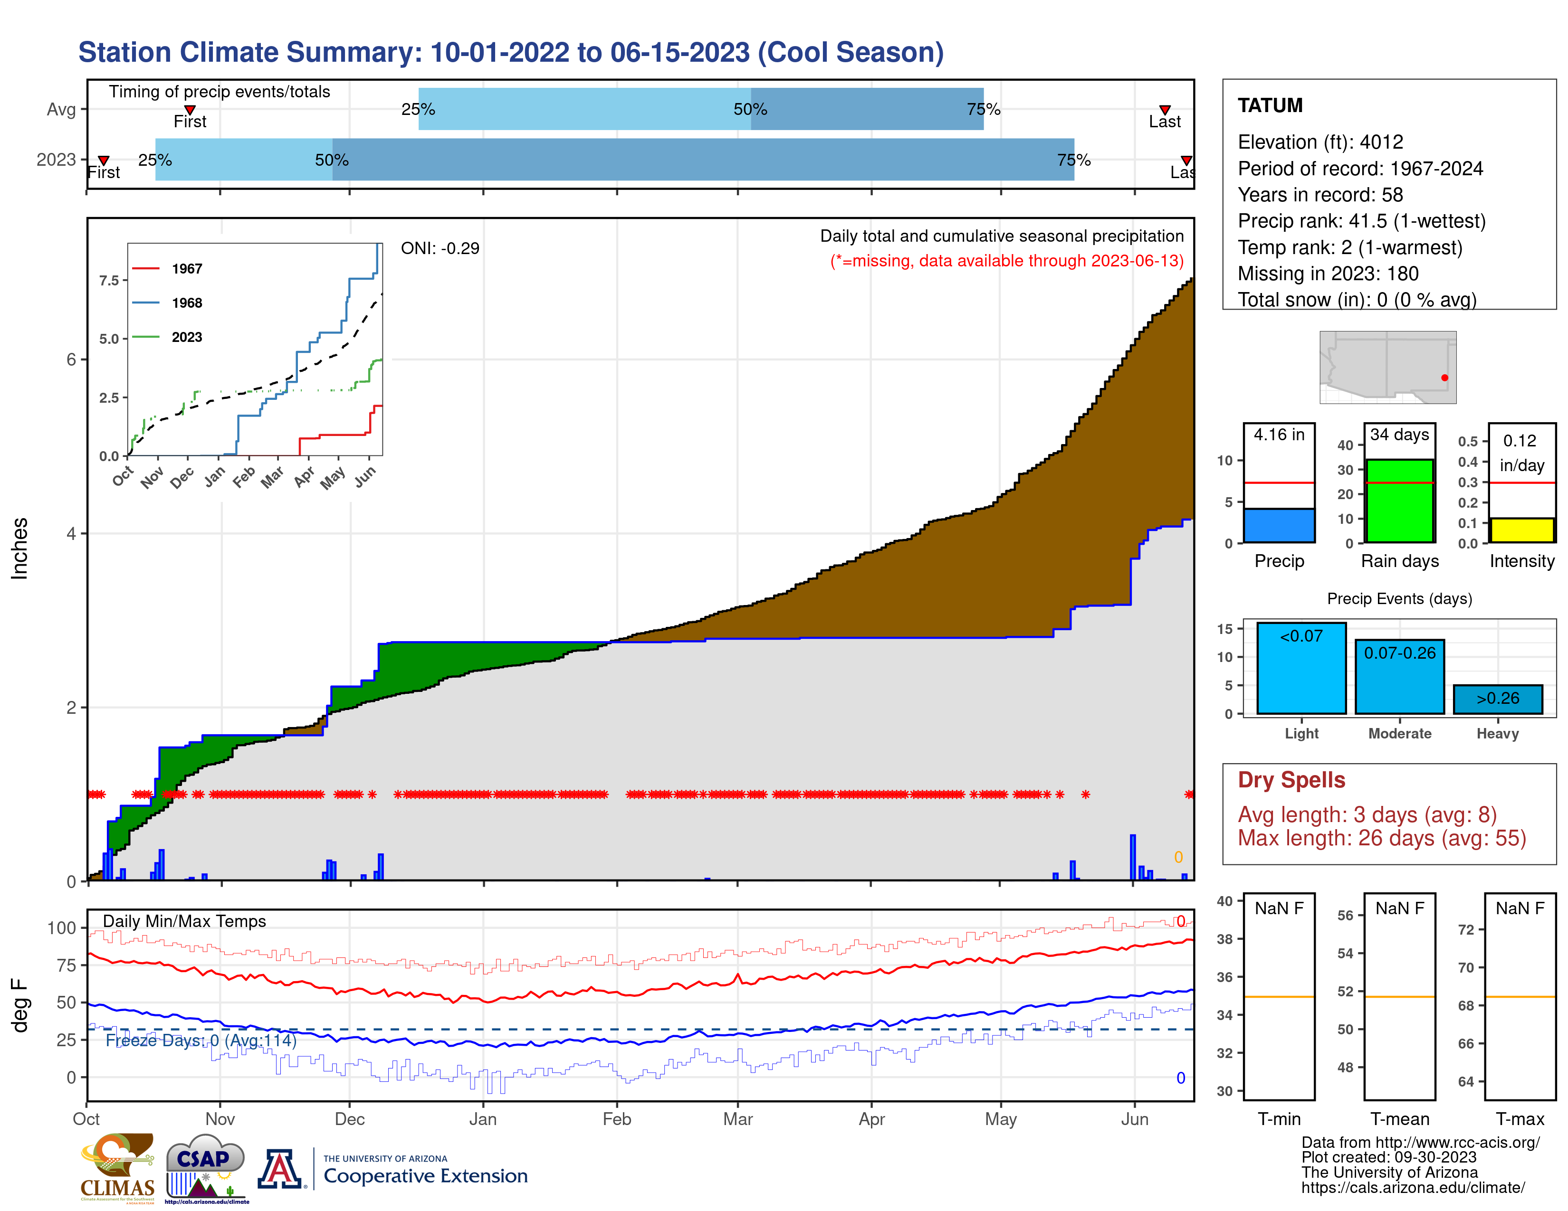Click the Avg 50% label on timing bar
1568x1211 pixels.
tap(750, 109)
